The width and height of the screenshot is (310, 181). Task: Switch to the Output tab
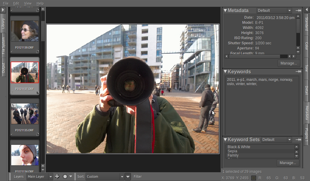pyautogui.click(x=3, y=68)
